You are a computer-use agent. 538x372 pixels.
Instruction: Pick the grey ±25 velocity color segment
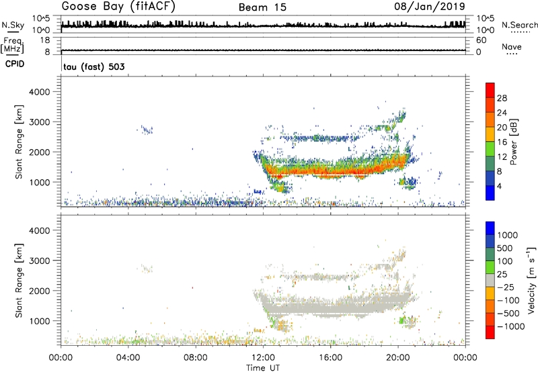pyautogui.click(x=490, y=280)
